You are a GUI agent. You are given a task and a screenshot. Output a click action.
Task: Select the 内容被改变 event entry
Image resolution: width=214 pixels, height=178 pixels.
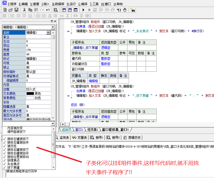pos(15,128)
